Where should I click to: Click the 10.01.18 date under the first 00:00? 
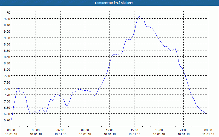11,134
